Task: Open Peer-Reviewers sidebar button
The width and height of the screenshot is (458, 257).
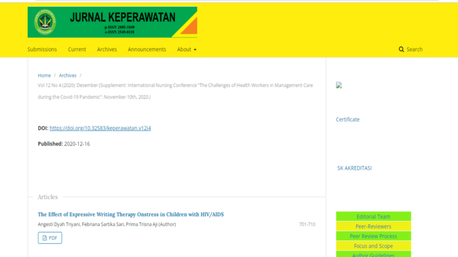Action: (x=373, y=227)
